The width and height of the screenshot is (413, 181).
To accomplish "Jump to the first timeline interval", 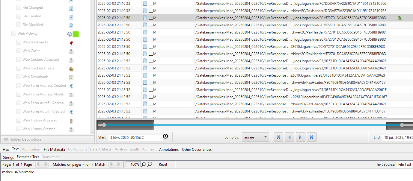I will coord(278,137).
